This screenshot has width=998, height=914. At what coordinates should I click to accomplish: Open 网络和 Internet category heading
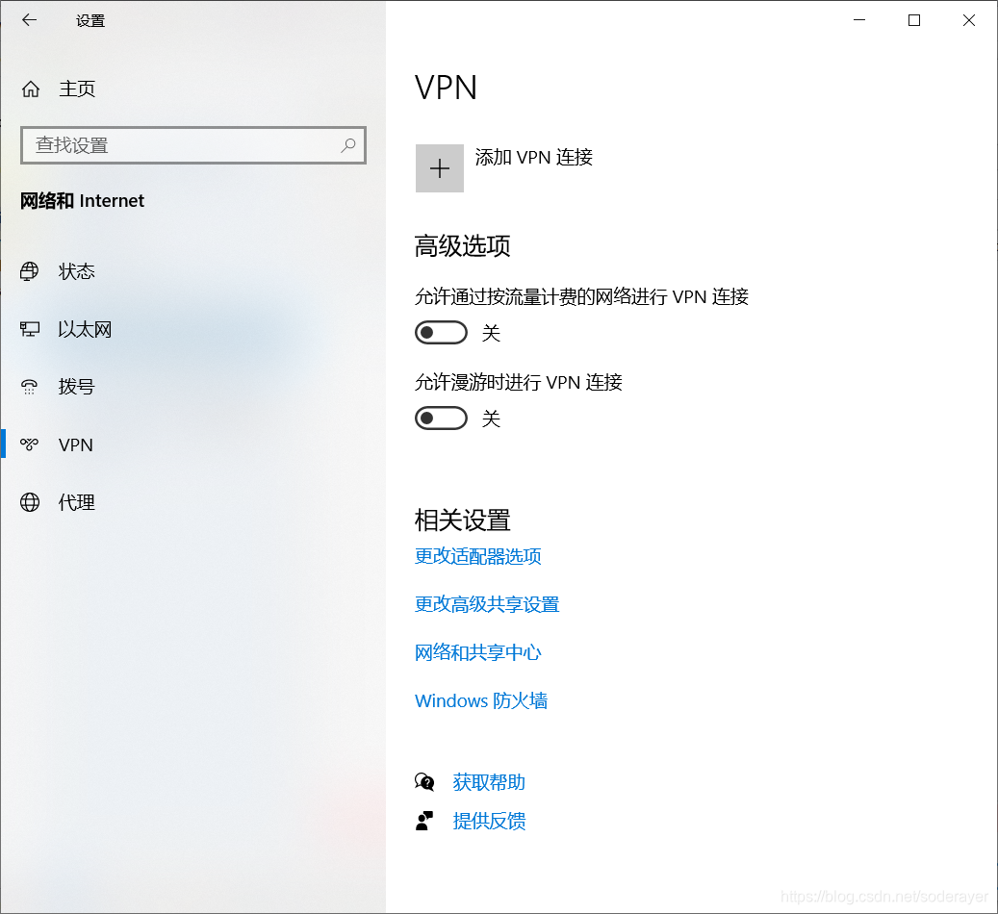[x=82, y=200]
